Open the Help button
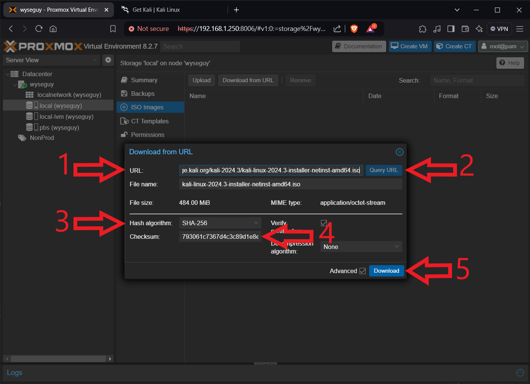Screen dimensions: 530x384 pos(510,63)
